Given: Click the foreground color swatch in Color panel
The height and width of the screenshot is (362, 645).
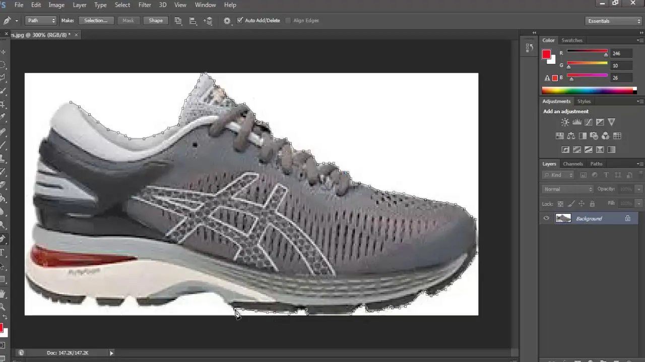Looking at the screenshot, I should click(546, 54).
